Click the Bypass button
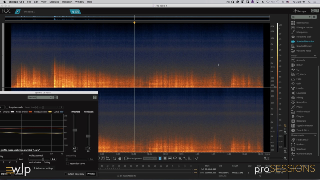The height and width of the screenshot is (180, 320). 4,174
